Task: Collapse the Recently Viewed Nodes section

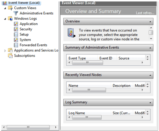Action: tap(150, 75)
